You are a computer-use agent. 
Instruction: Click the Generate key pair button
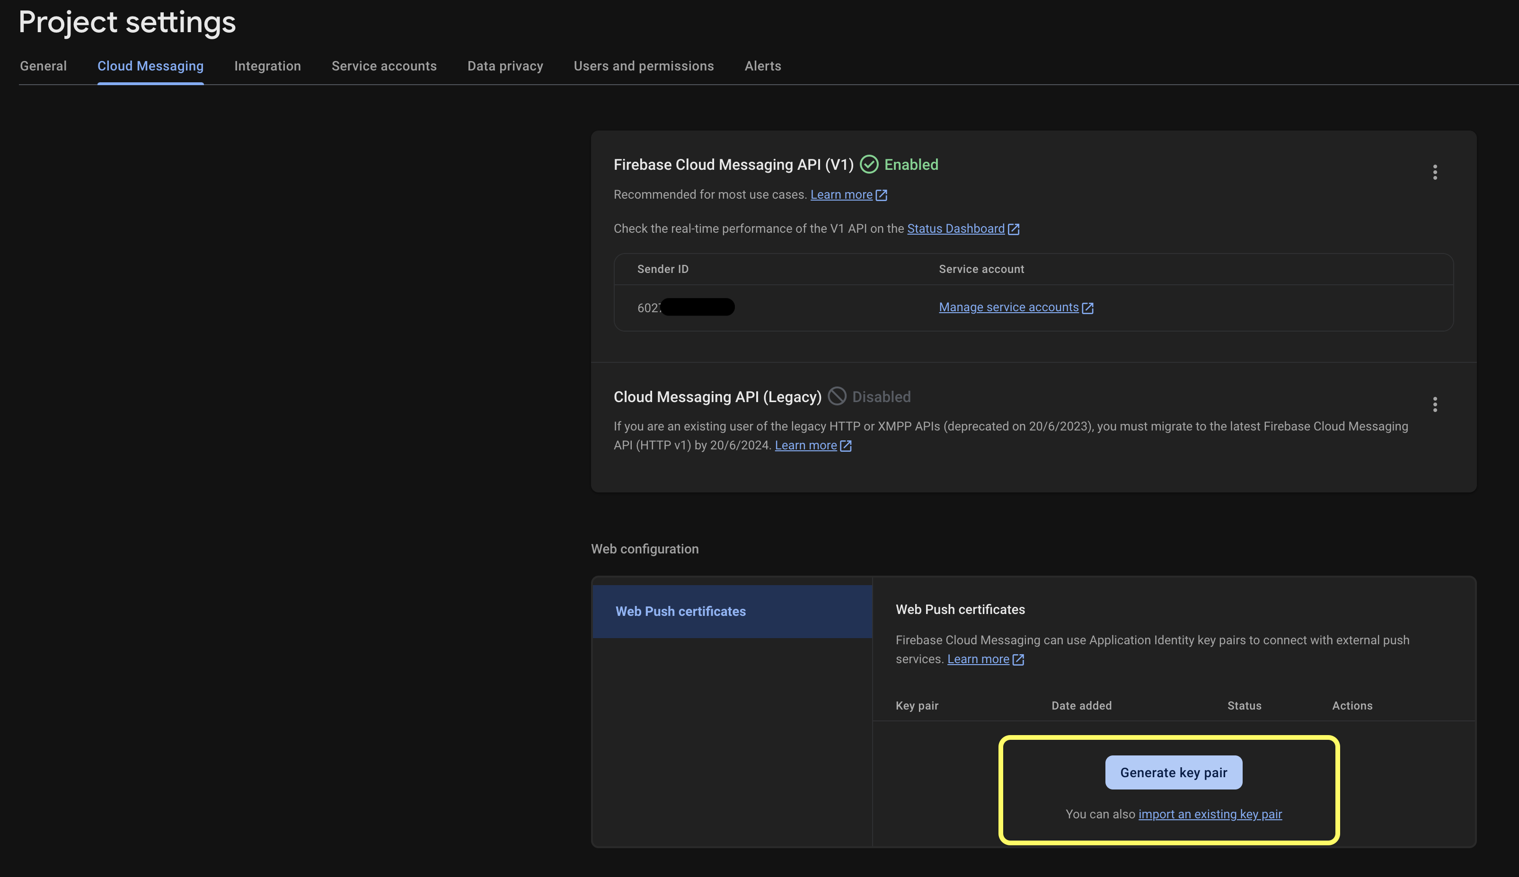(1173, 773)
